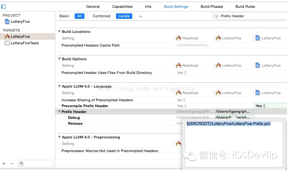Click Preprocessor Macros Not Used In Precompiled Headers
The width and height of the screenshot is (287, 170).
pos(110,151)
